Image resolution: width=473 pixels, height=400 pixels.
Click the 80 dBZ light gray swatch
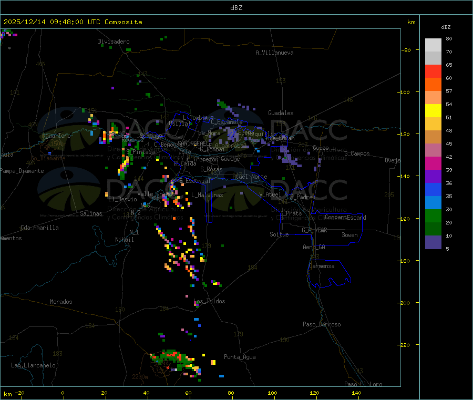[x=433, y=45]
